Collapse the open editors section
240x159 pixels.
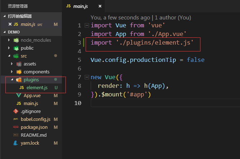pyautogui.click(x=4, y=16)
